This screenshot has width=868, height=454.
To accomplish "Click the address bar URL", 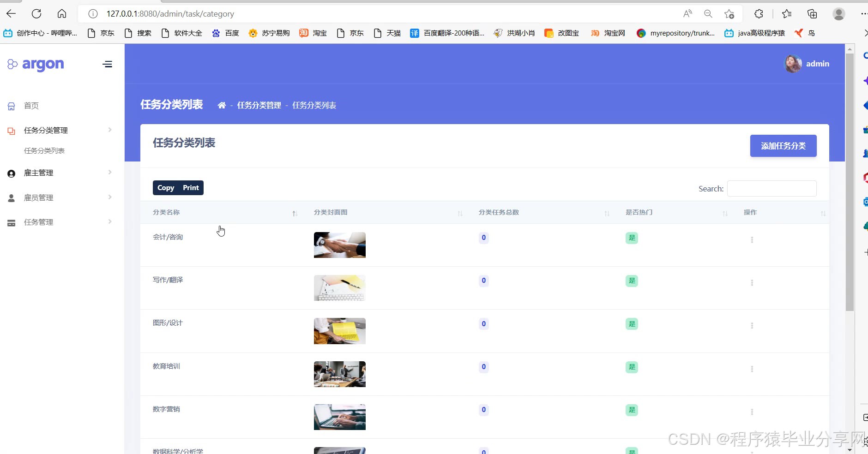I will (x=170, y=14).
